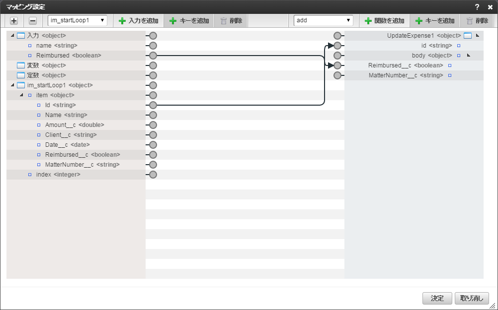Select the Name <string> item row

(x=76, y=115)
